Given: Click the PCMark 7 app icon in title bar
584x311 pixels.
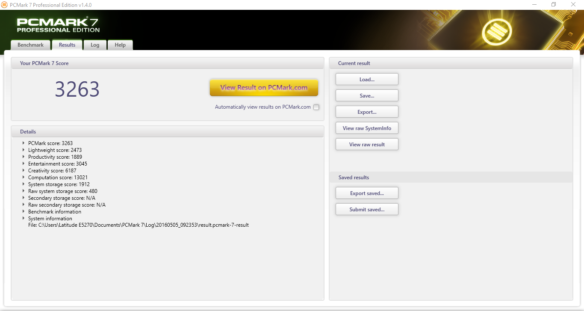Looking at the screenshot, I should pos(4,5).
